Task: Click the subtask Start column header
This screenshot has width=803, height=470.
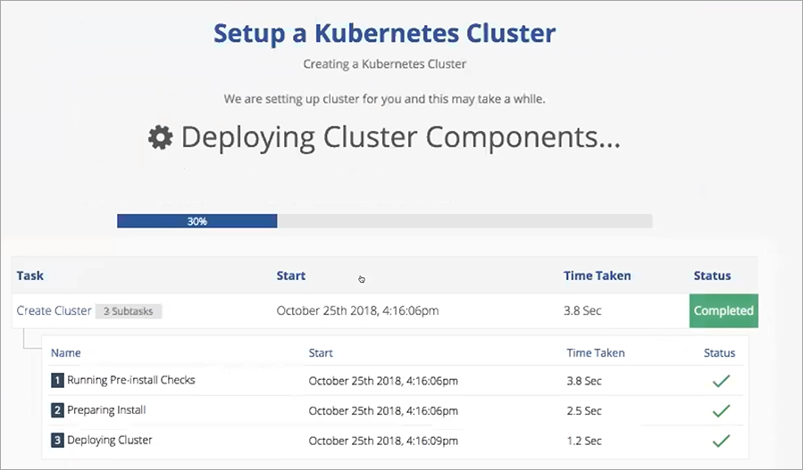Action: (x=321, y=353)
